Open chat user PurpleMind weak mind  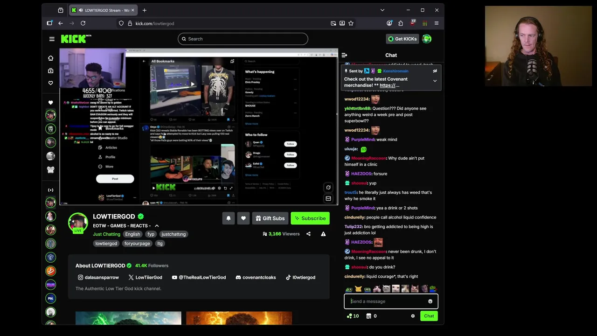(362, 140)
